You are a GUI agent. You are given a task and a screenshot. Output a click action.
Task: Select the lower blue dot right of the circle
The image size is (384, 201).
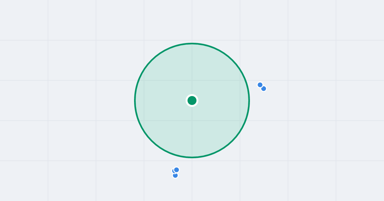point(264,89)
